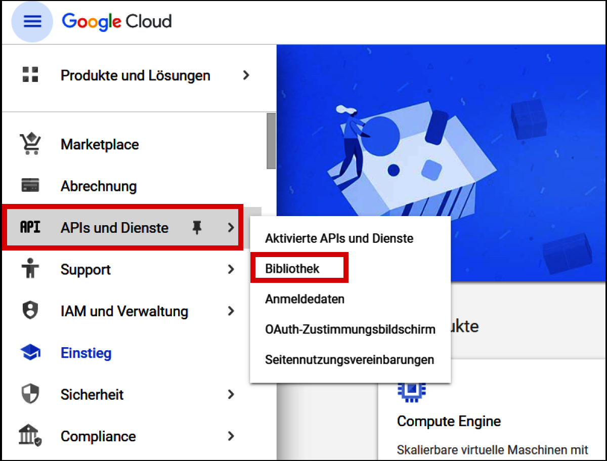Click the Google Cloud logo
The height and width of the screenshot is (461, 607).
click(116, 21)
